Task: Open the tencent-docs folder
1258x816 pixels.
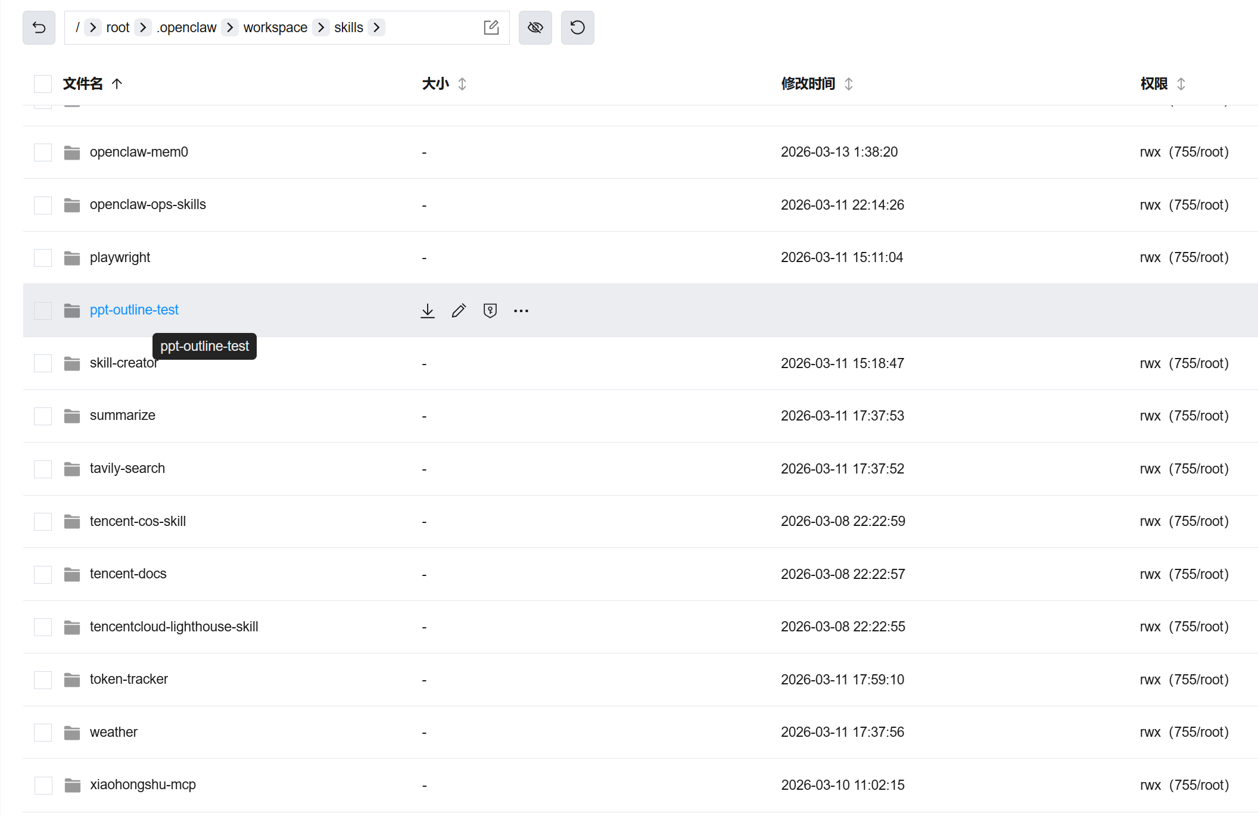Action: pos(128,574)
